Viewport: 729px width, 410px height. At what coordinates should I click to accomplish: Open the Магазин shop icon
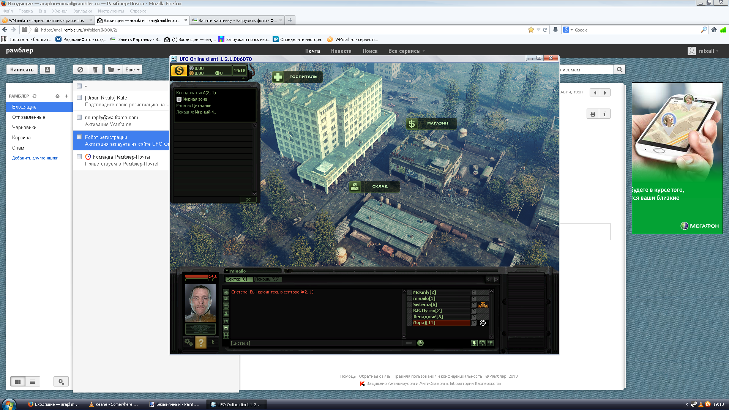pos(431,123)
